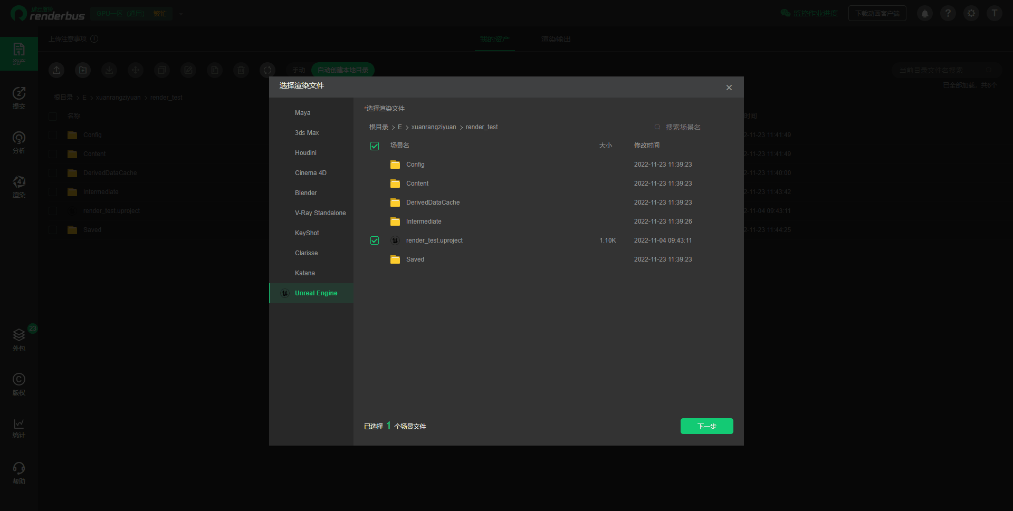The width and height of the screenshot is (1013, 511).
Task: Navigate to xuanrangziyuan via the dialog breadcrumb
Action: 433,127
